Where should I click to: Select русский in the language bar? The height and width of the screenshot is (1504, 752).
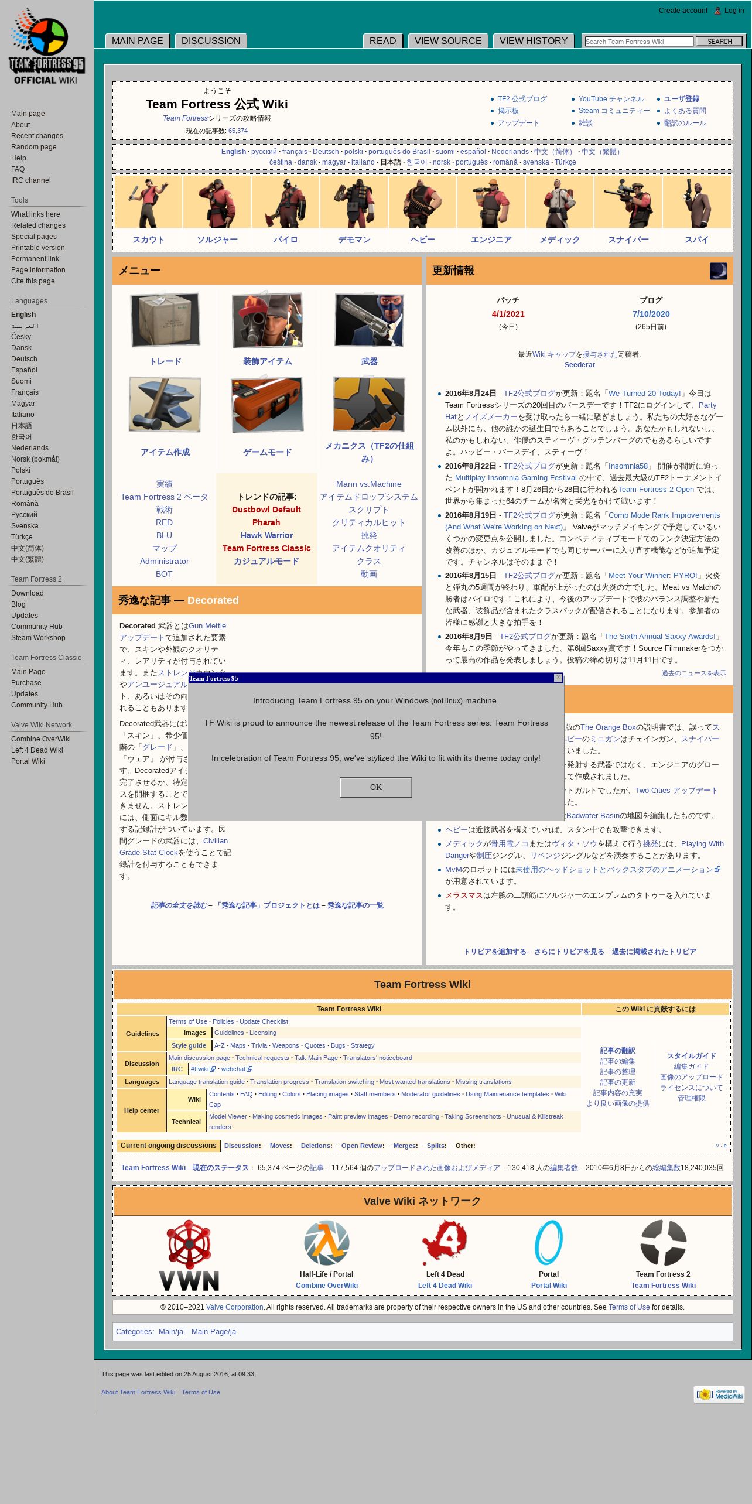264,152
